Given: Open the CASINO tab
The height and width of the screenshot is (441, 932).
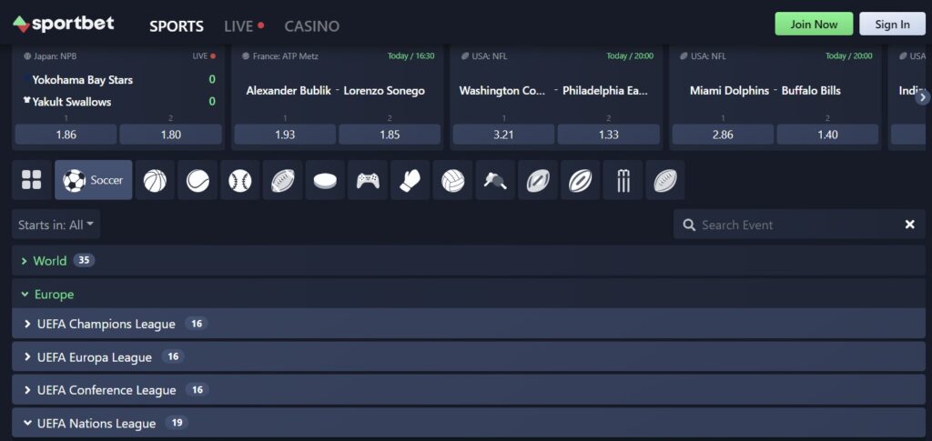Looking at the screenshot, I should (x=311, y=26).
